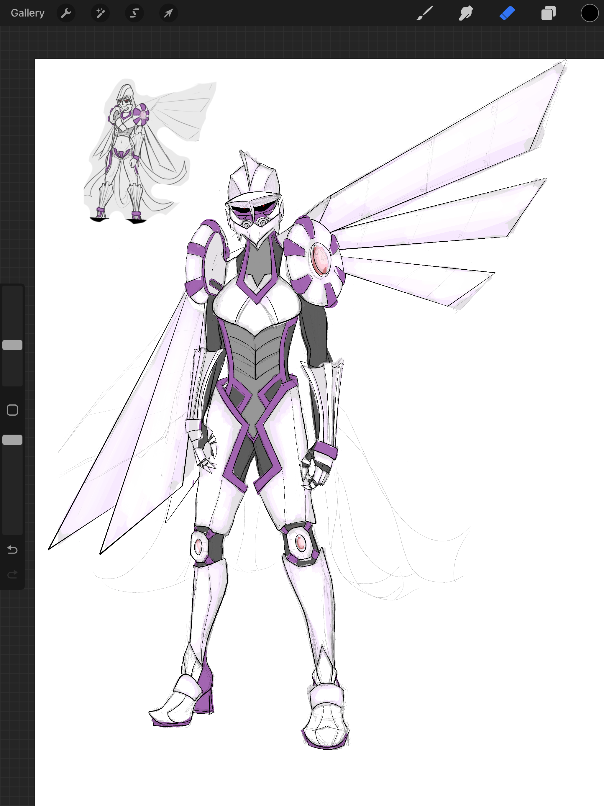604x806 pixels.
Task: Select the Brush tool
Action: coord(425,14)
